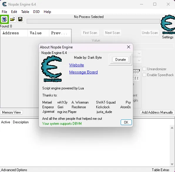175x172 pixels.
Task: Click the name 'Psy' in credits
Action: pyautogui.click(x=128, y=102)
